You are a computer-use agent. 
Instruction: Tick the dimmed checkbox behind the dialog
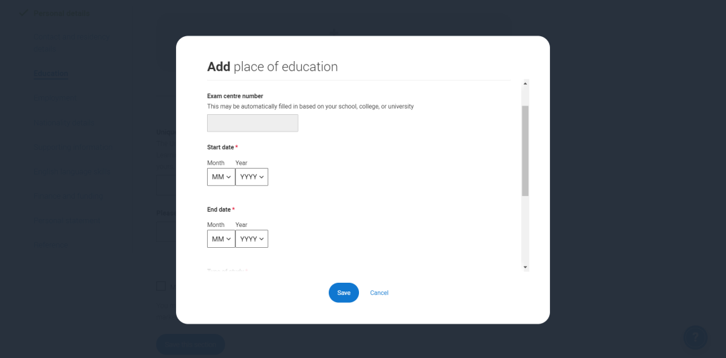coord(161,286)
